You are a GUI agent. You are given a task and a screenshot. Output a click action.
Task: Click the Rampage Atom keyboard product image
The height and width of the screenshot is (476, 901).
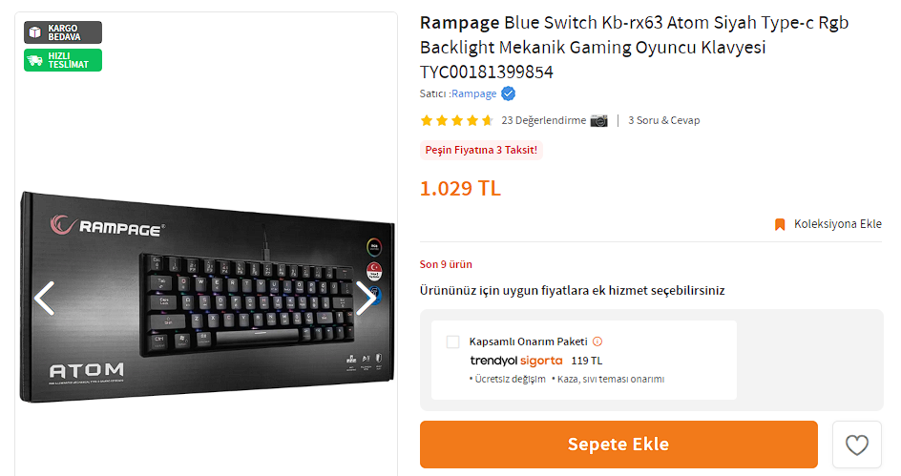tap(207, 297)
